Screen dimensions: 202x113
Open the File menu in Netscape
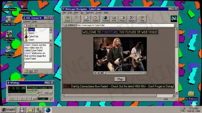click(x=64, y=12)
